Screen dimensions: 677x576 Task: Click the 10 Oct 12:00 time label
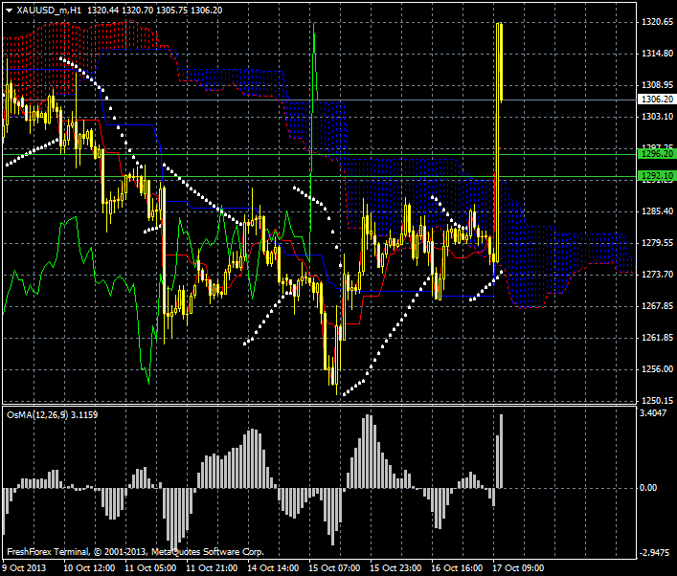tap(89, 567)
